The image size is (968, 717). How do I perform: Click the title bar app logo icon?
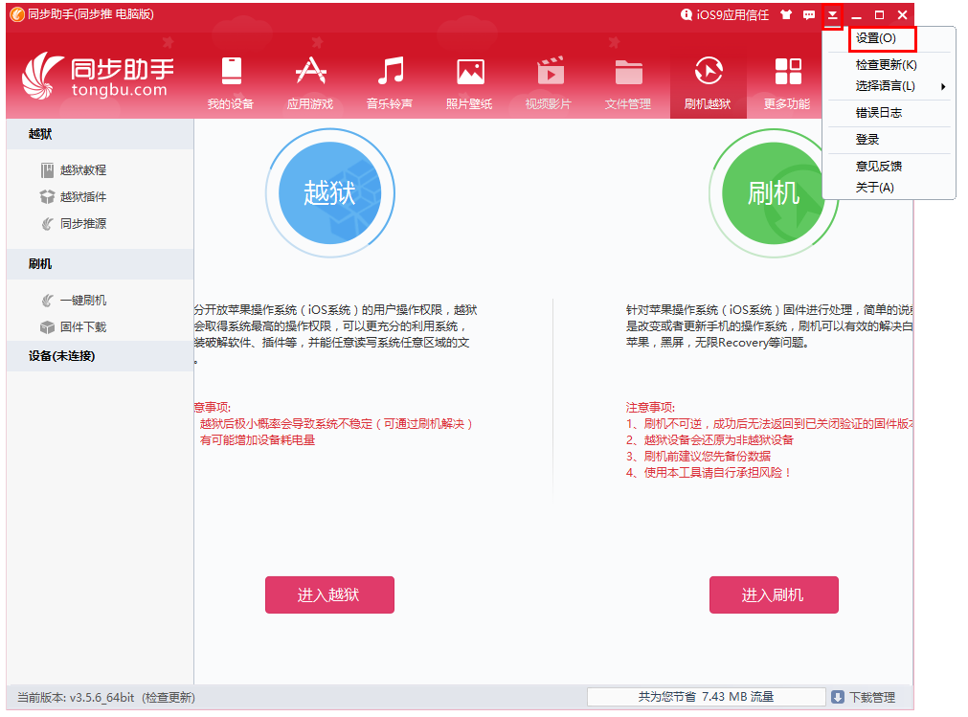(x=17, y=14)
